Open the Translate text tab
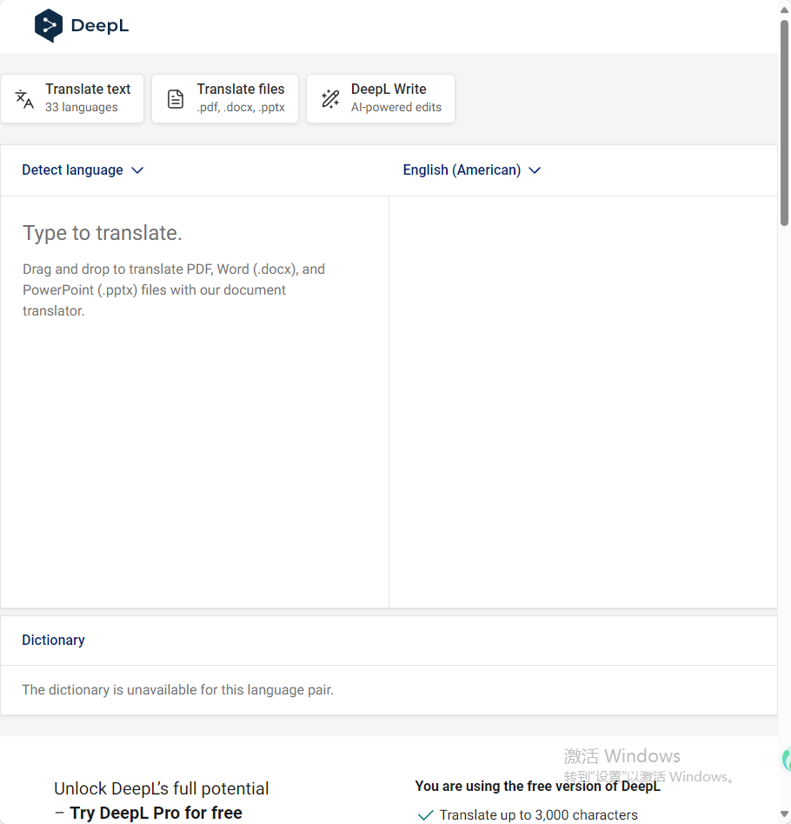This screenshot has width=791, height=824. [x=72, y=99]
